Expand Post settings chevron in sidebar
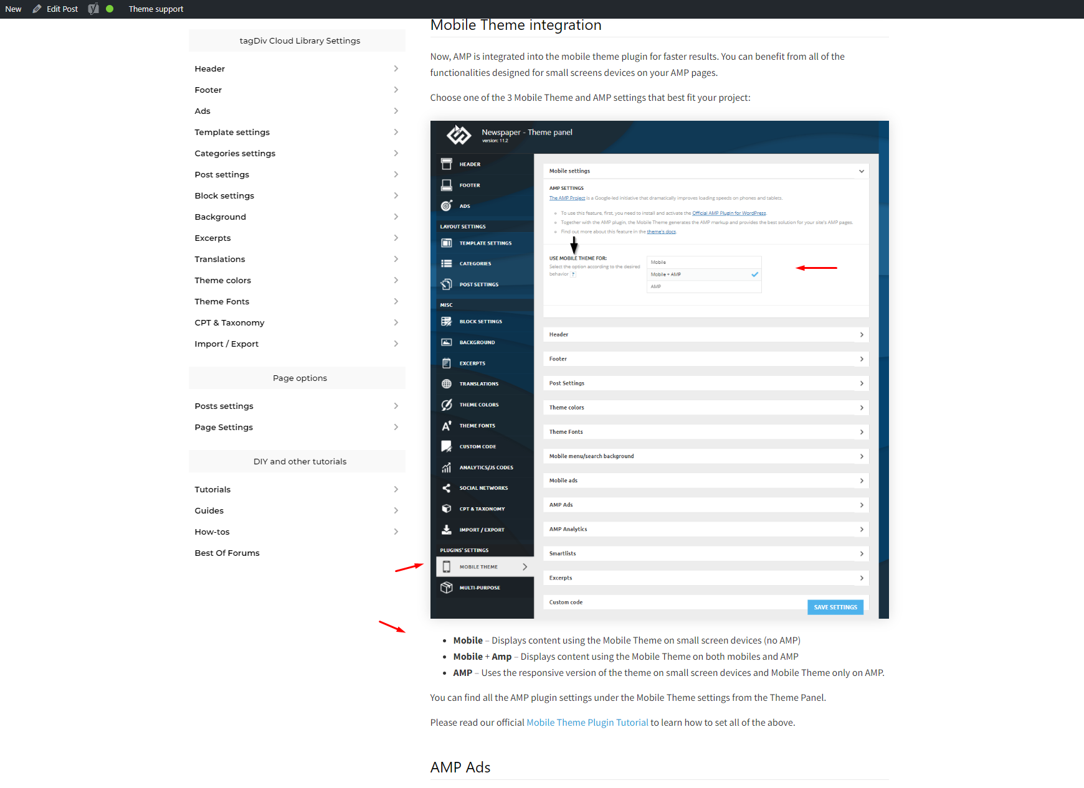The image size is (1084, 788). coord(396,174)
